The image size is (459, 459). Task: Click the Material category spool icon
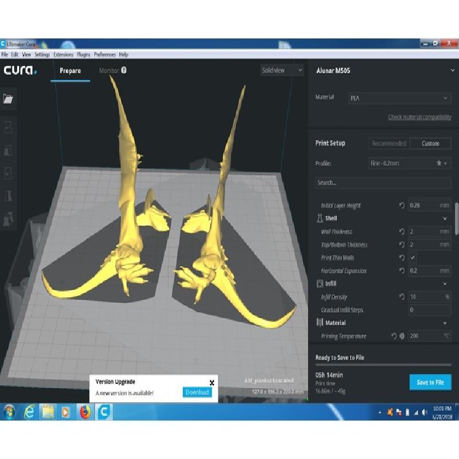coord(320,322)
